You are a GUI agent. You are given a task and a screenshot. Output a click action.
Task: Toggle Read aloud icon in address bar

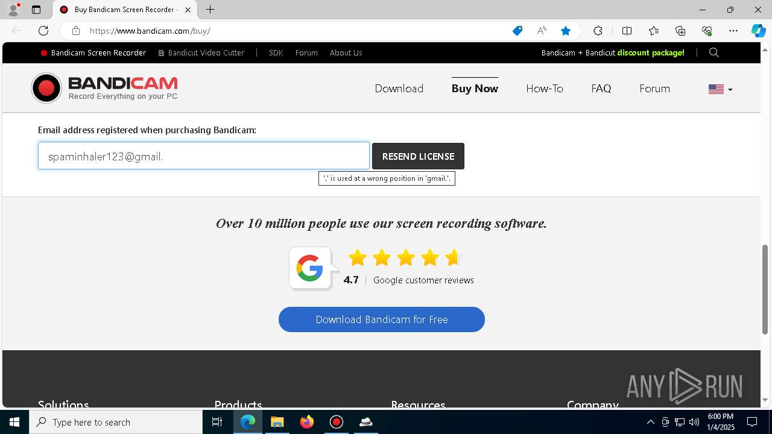[542, 31]
